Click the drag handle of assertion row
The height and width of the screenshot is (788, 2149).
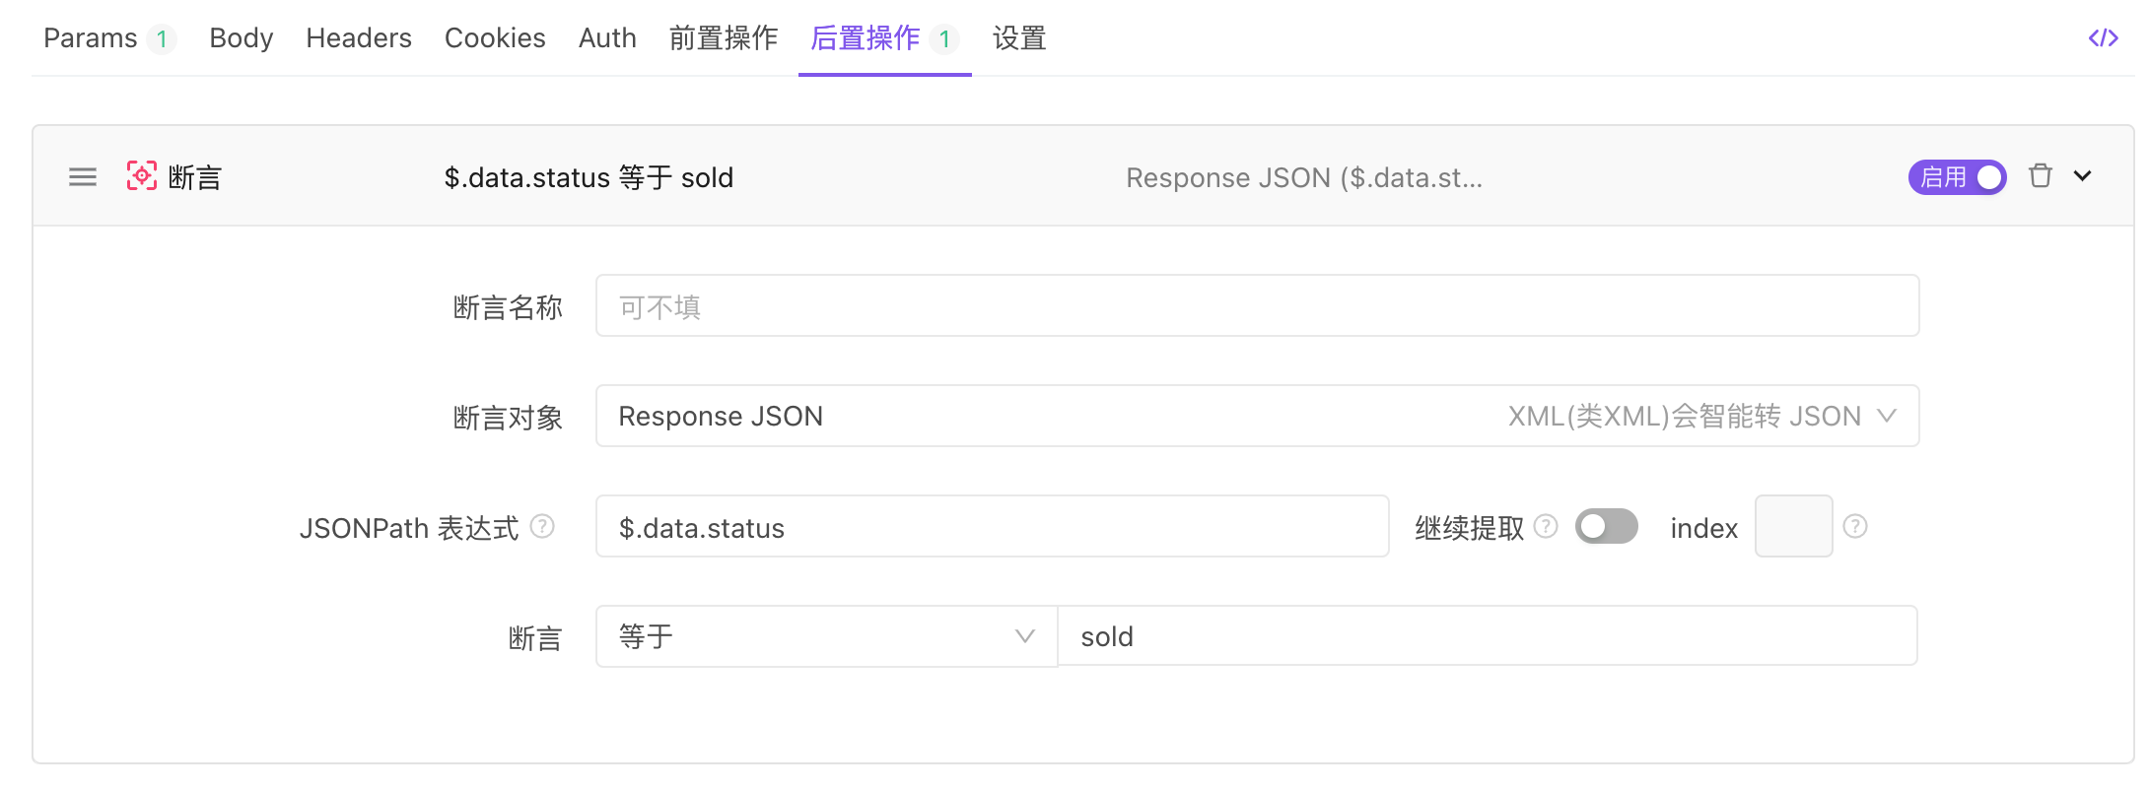coord(83,177)
